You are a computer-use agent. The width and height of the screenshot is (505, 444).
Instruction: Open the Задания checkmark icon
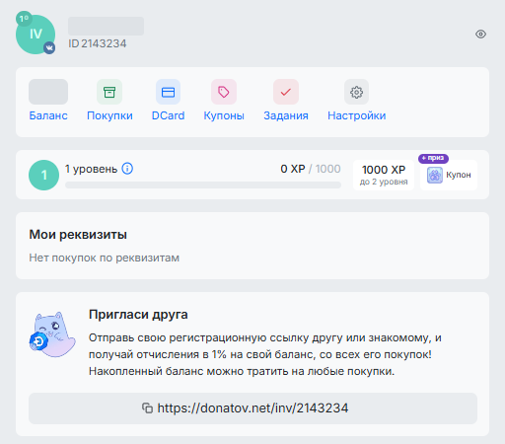coord(286,92)
